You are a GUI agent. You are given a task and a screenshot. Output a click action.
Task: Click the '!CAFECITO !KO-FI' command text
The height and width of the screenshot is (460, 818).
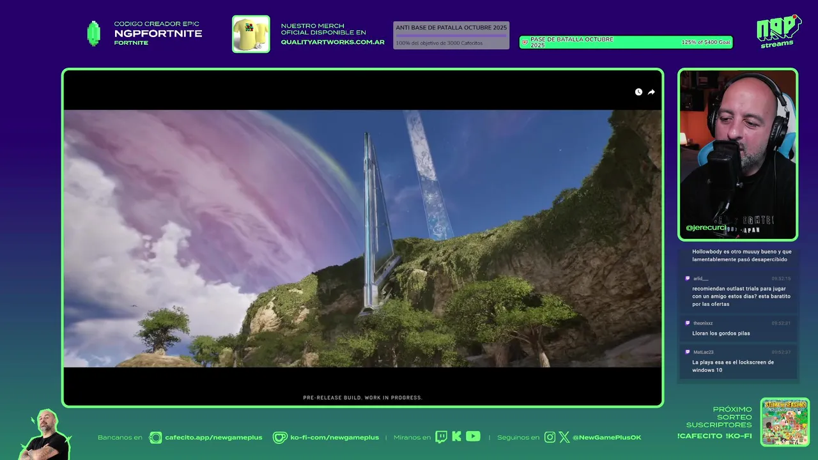click(x=714, y=436)
